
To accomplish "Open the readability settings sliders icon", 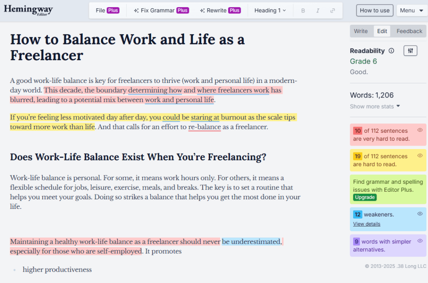I will click(410, 51).
